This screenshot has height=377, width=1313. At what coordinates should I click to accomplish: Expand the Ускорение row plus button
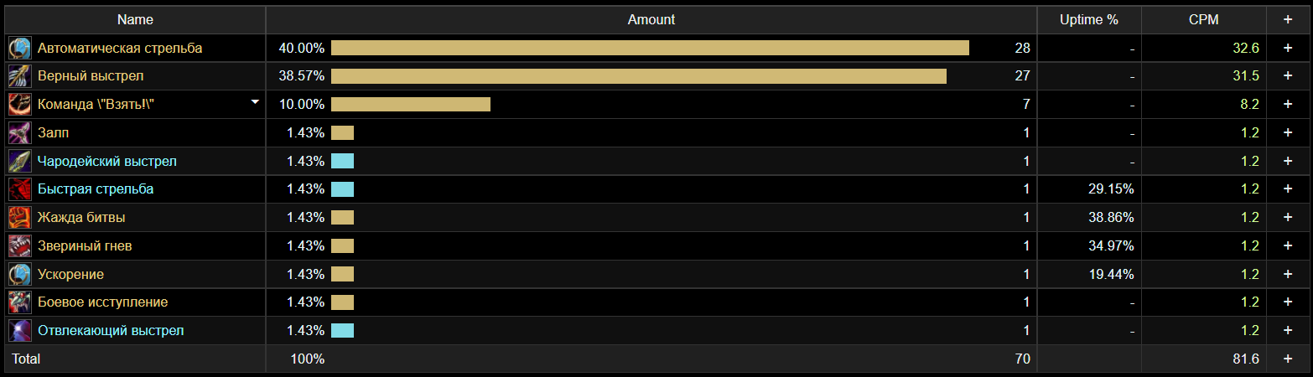[1288, 274]
